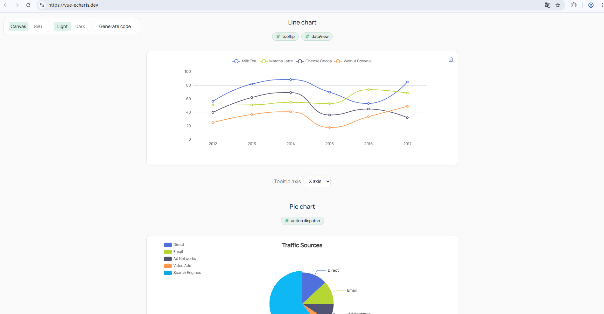Viewport: 604px width, 314px height.
Task: Click the browser profile avatar icon
Action: (591, 5)
